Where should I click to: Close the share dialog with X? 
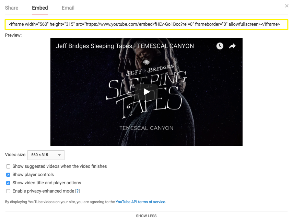287,6
